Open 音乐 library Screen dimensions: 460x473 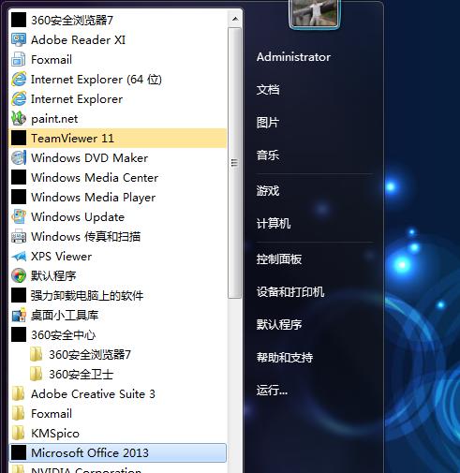(x=268, y=155)
